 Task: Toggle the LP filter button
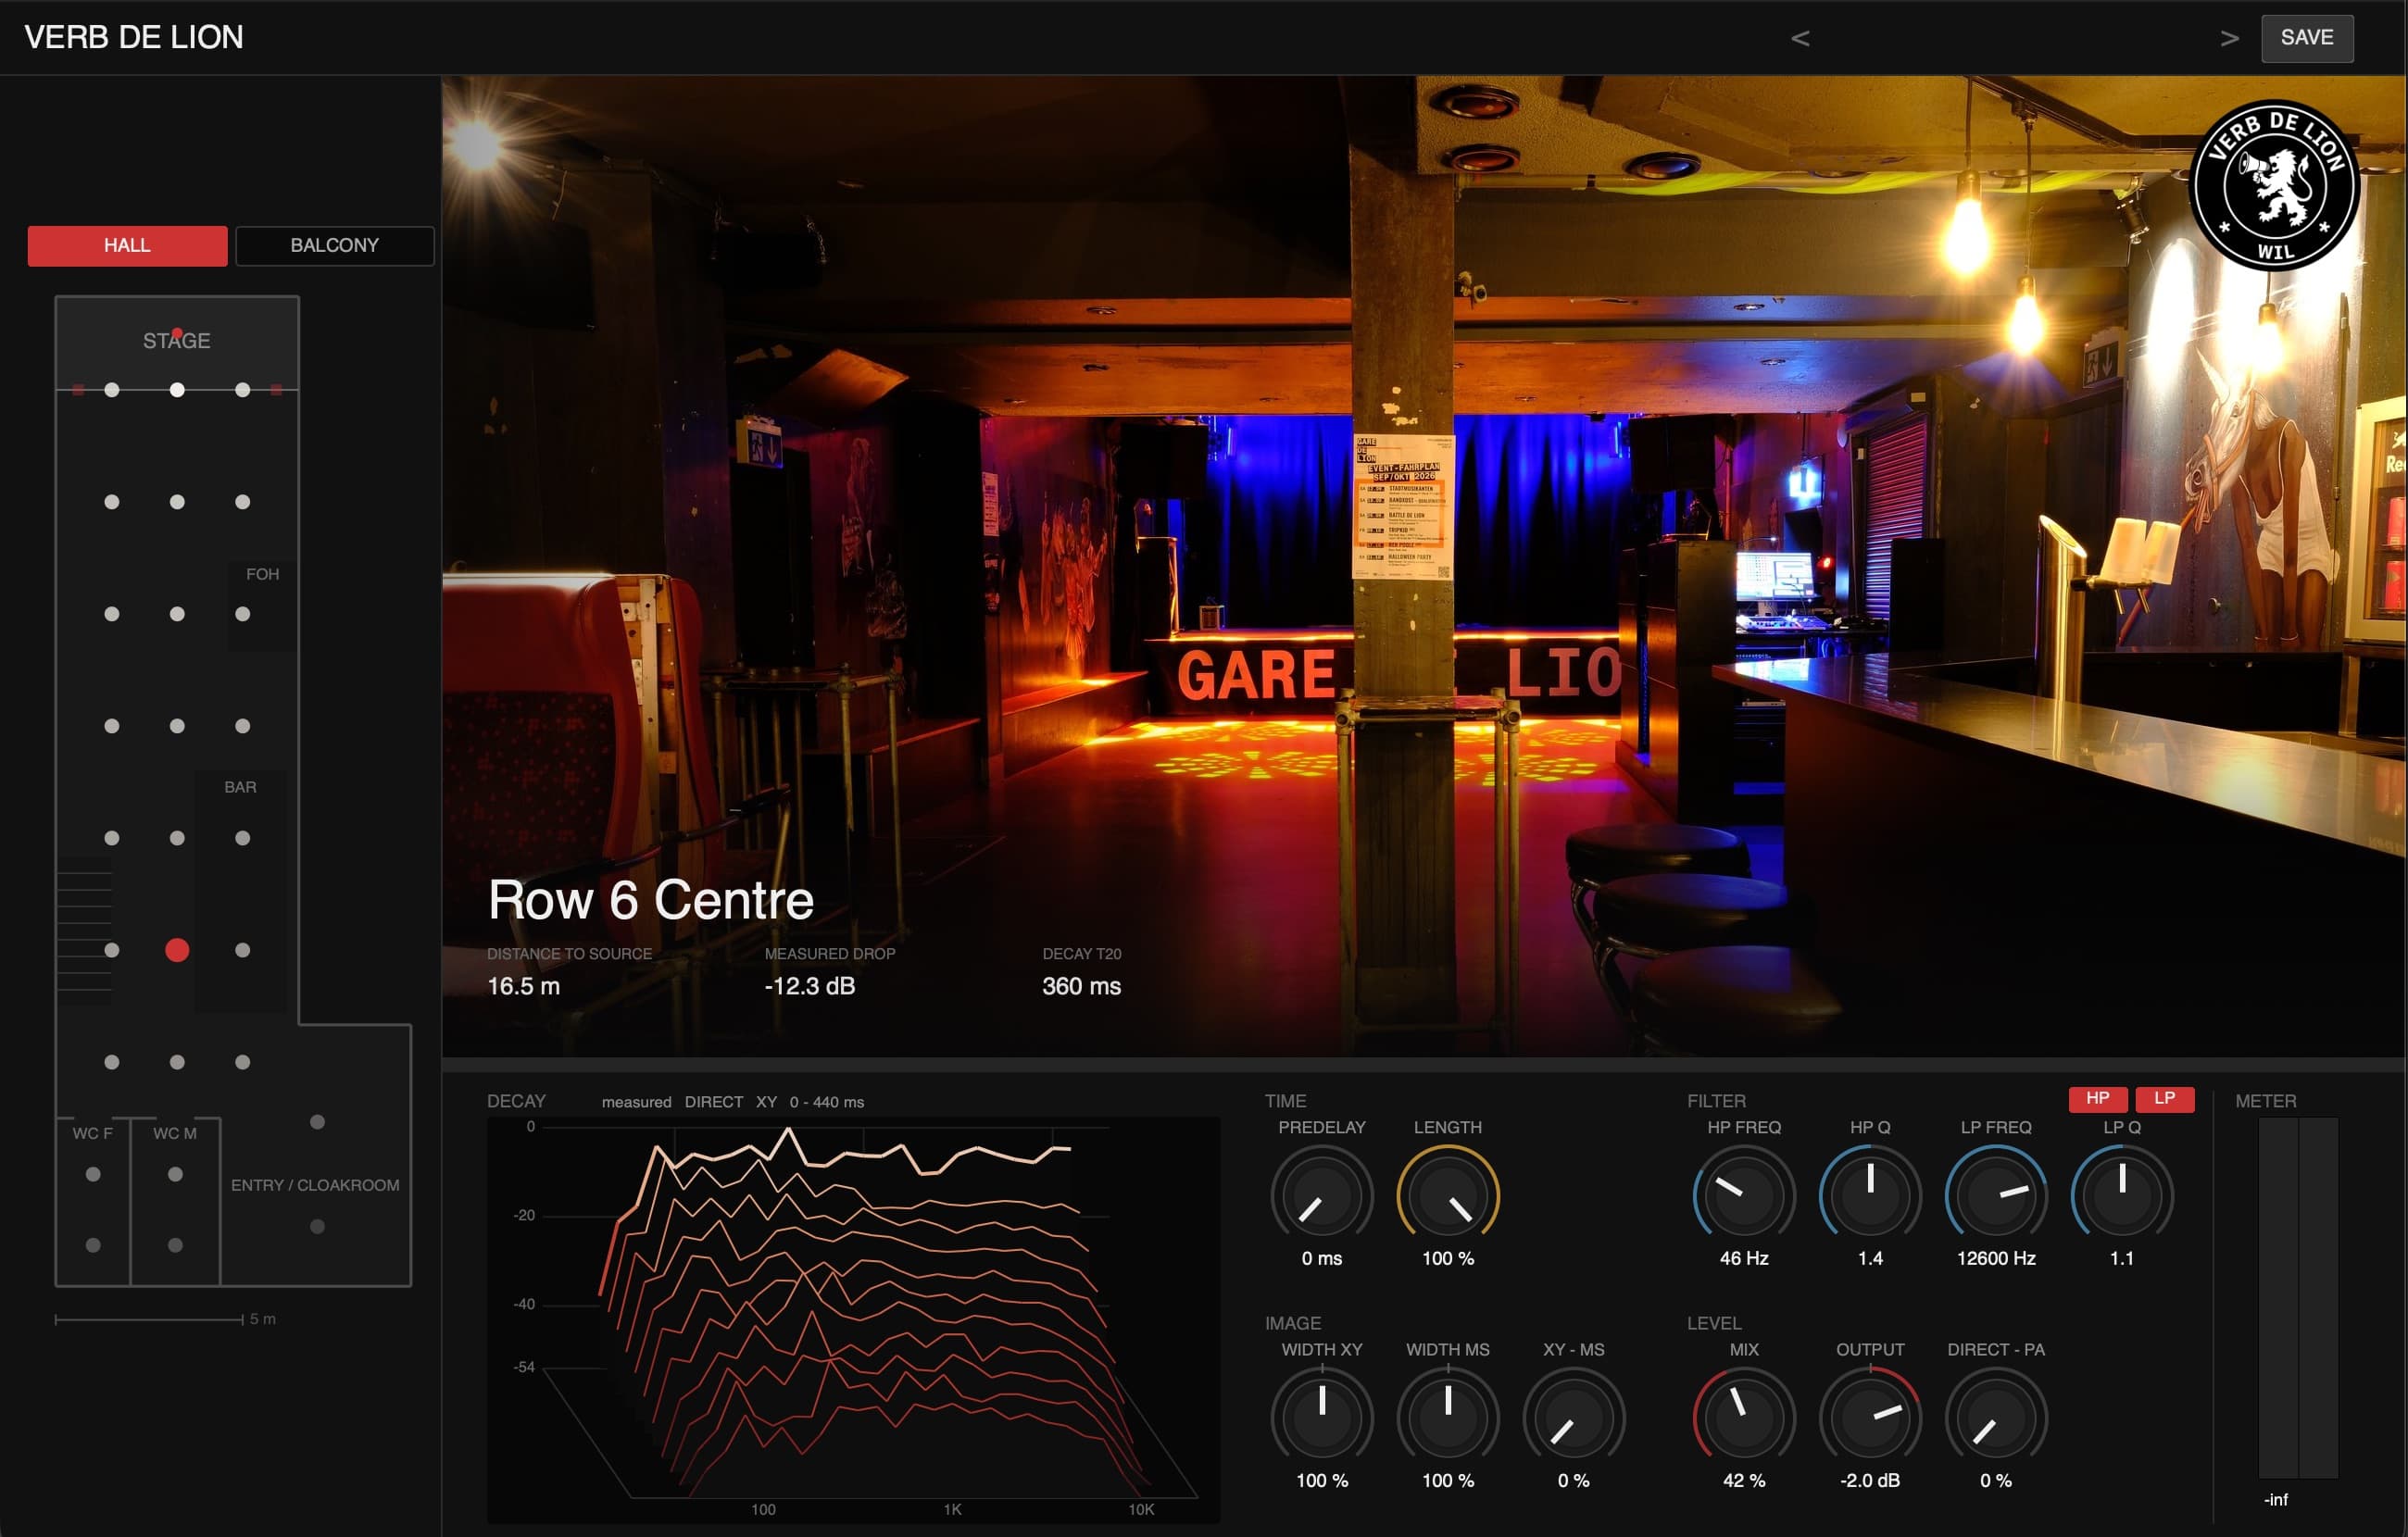[2165, 1098]
